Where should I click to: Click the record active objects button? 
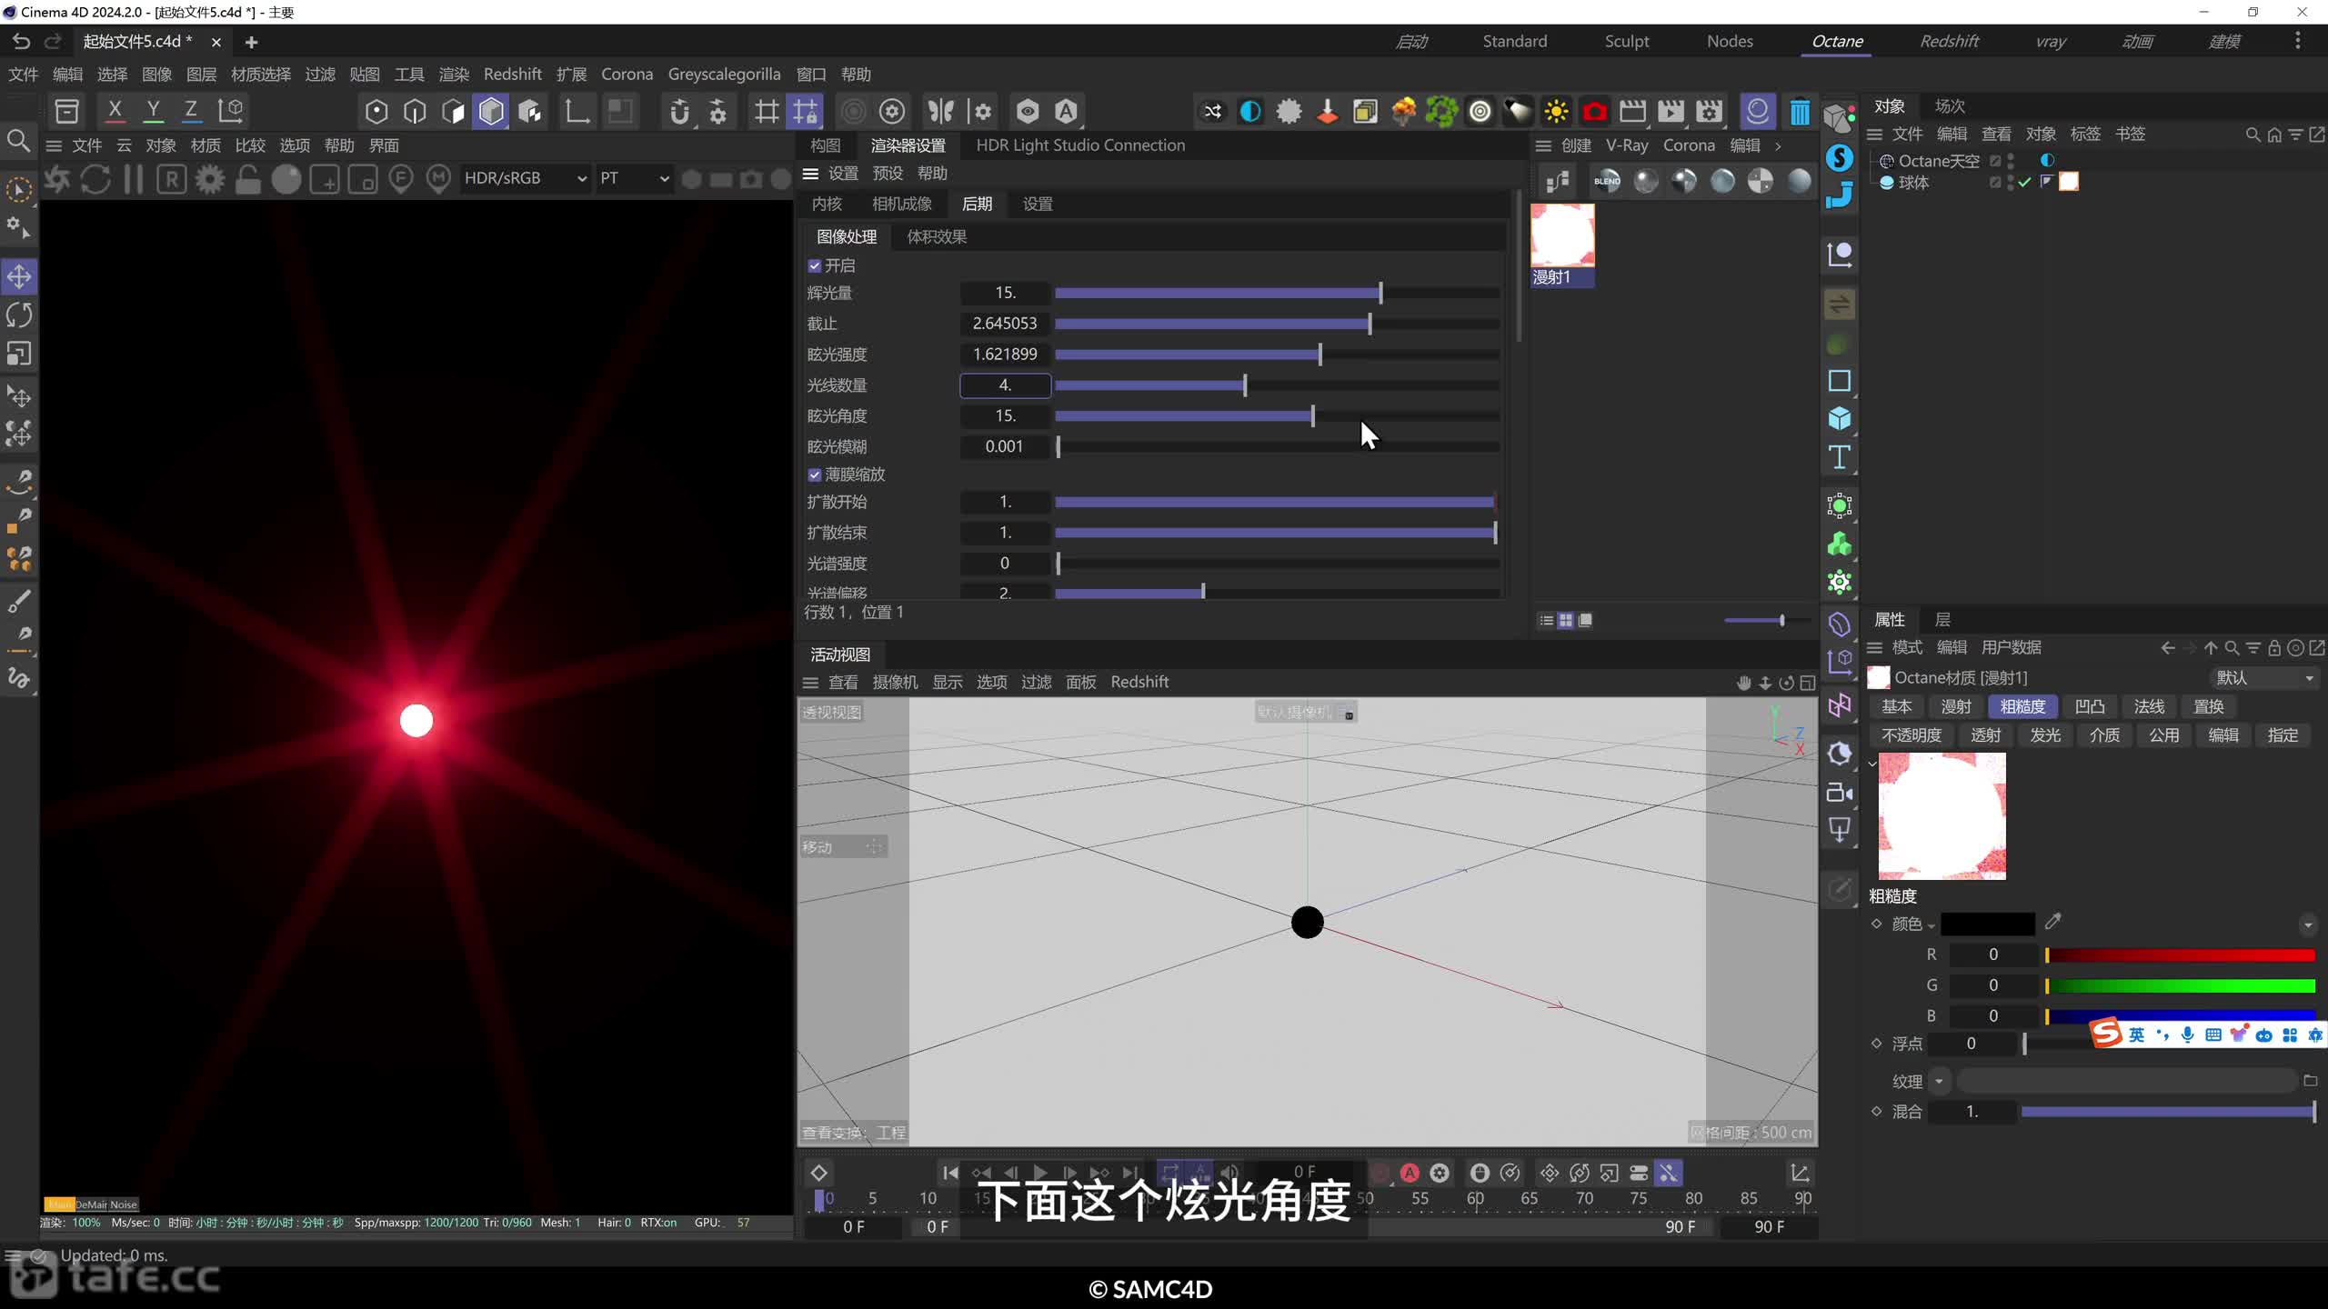click(1379, 1173)
